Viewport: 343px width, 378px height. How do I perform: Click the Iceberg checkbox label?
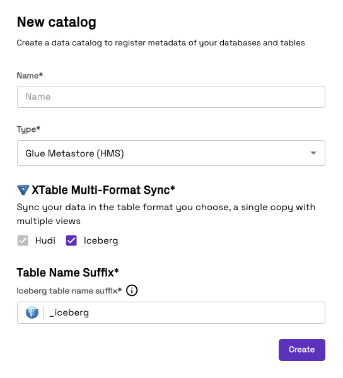click(x=101, y=240)
